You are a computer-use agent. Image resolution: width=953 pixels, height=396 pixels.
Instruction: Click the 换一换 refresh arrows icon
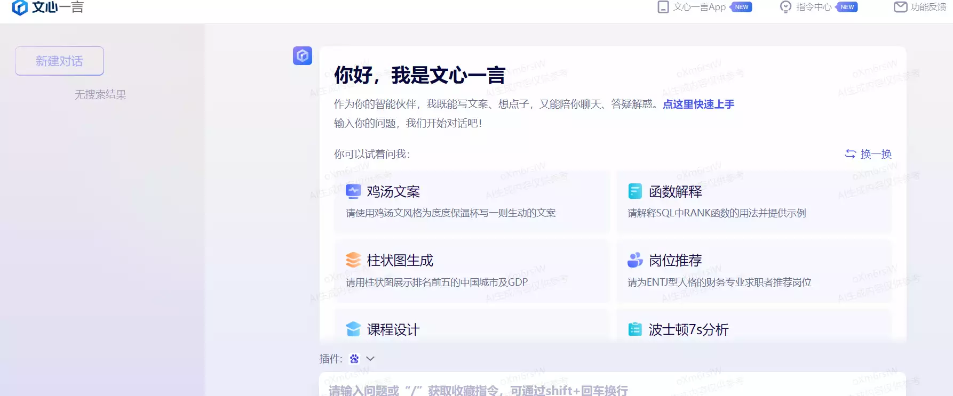(x=851, y=154)
